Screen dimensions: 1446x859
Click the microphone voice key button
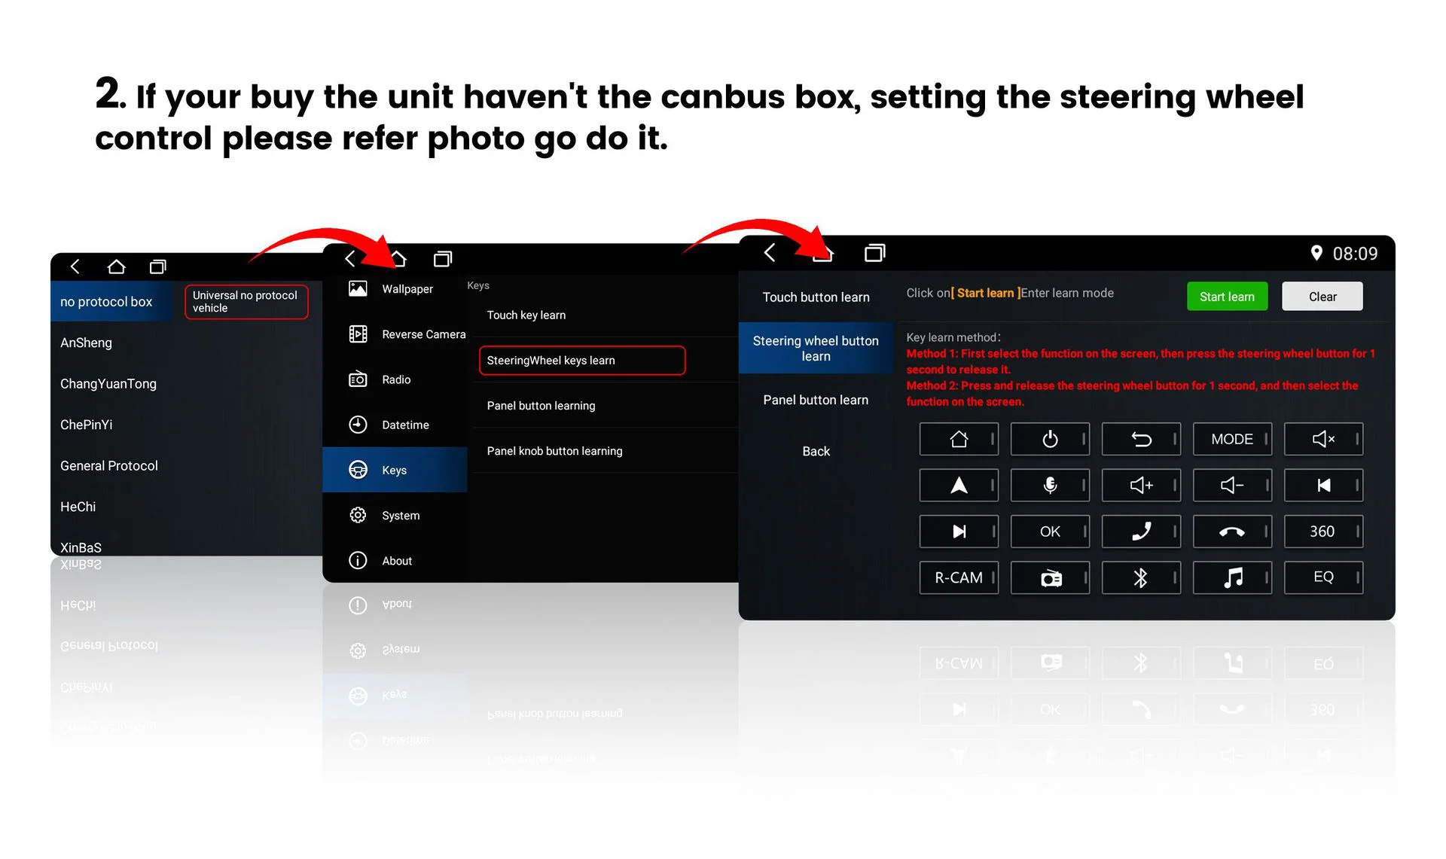1050,486
